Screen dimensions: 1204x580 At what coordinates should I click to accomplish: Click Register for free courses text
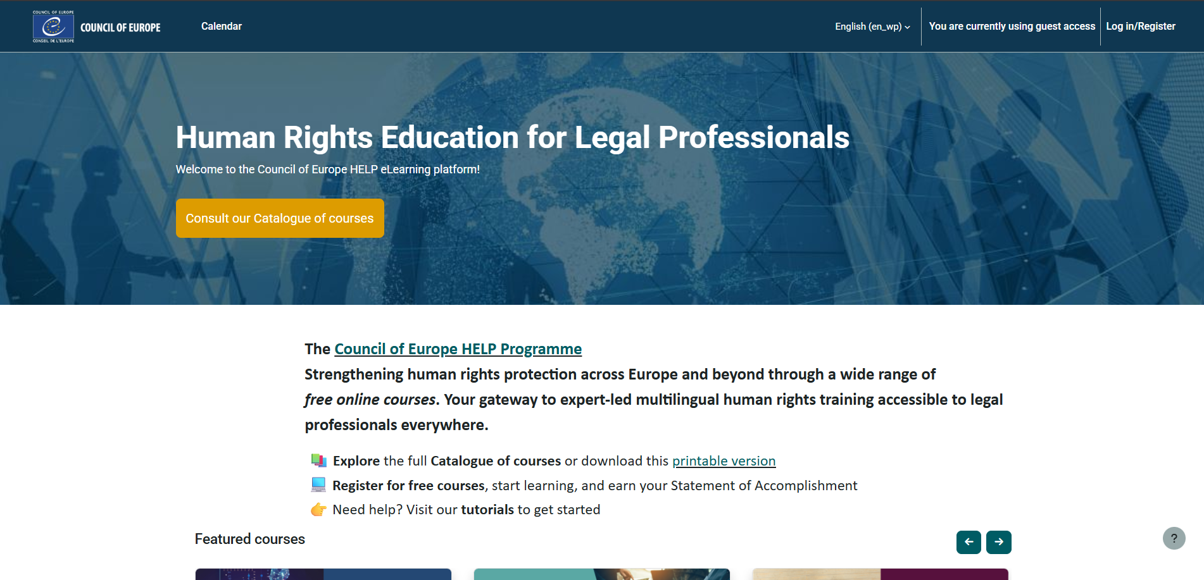pos(408,486)
